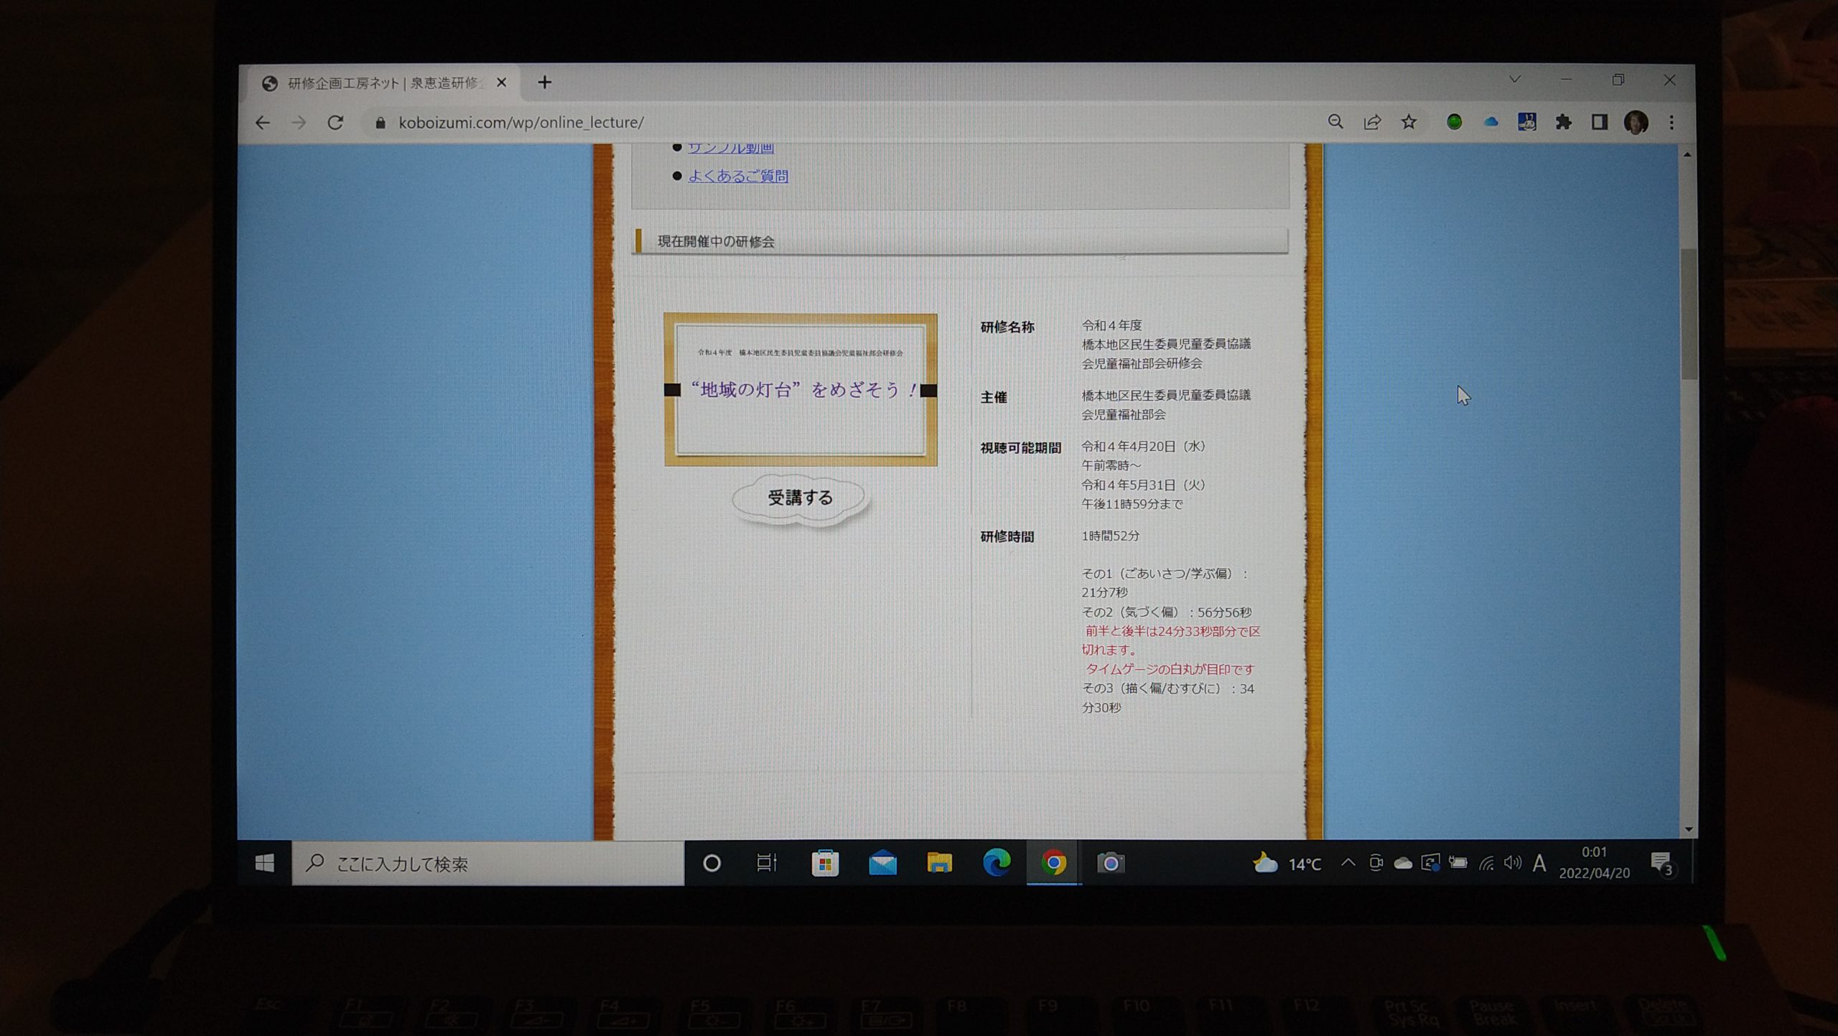The height and width of the screenshot is (1036, 1838).
Task: Close the 研修企画工房ネット tab
Action: [501, 83]
